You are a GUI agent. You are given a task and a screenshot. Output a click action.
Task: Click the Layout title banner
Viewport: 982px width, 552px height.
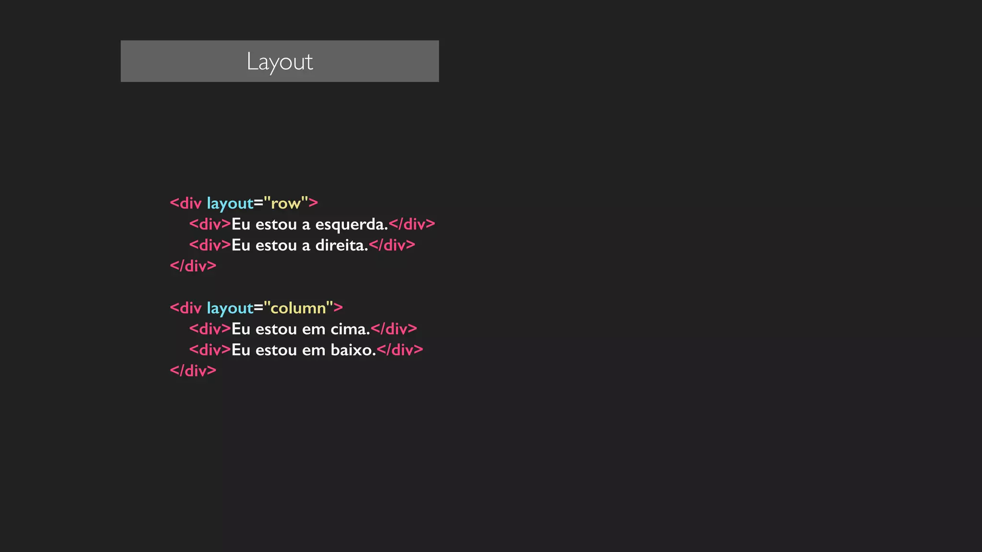coord(280,61)
